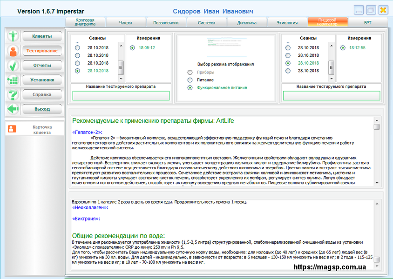The image size is (393, 279).
Task: Select measurement 18:12:55
Action: click(x=343, y=47)
